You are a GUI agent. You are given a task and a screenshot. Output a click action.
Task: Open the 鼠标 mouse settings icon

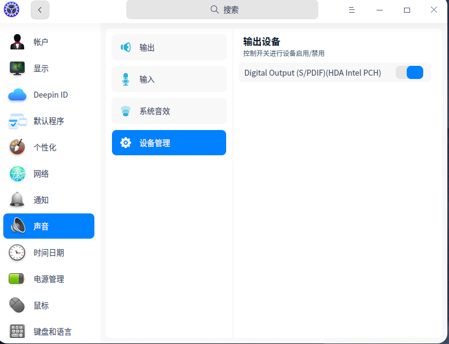click(17, 305)
